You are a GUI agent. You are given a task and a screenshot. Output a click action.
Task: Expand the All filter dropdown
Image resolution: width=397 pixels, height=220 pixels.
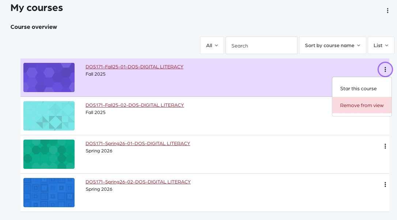(x=212, y=45)
